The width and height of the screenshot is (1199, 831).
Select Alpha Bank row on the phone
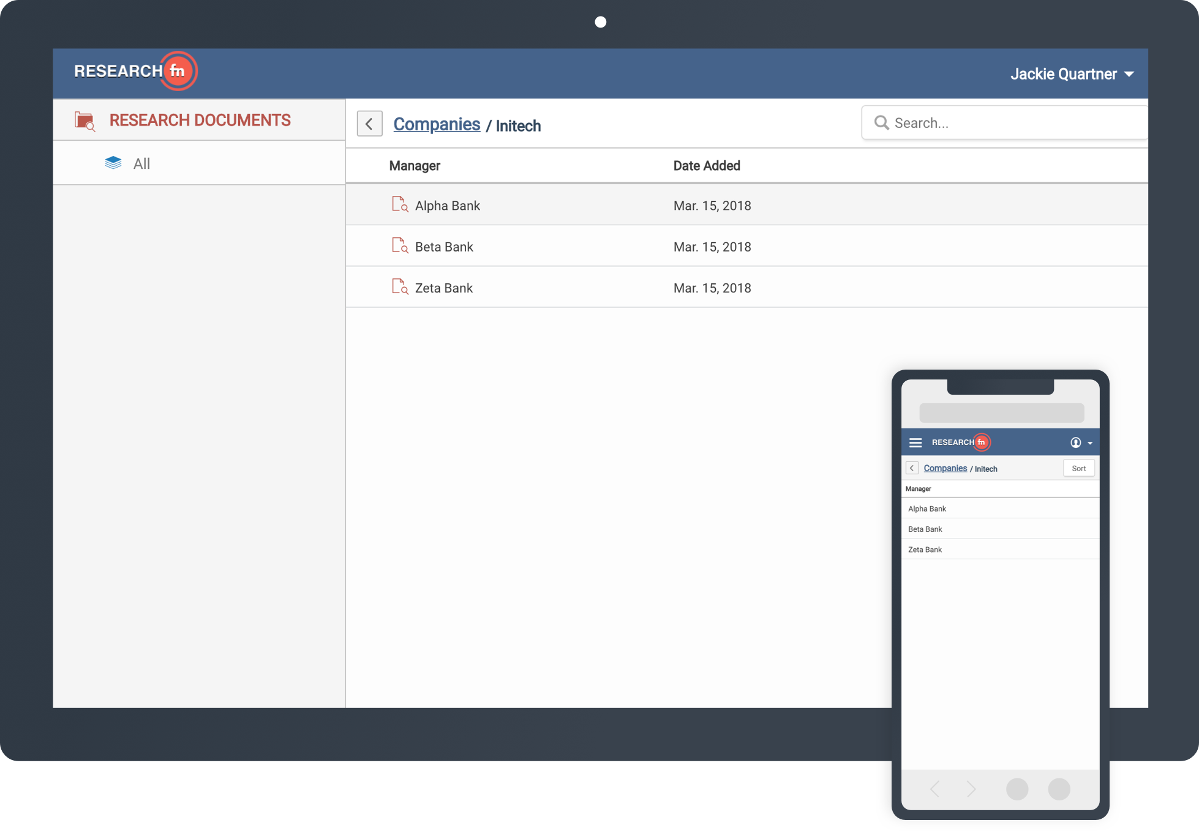tap(927, 509)
